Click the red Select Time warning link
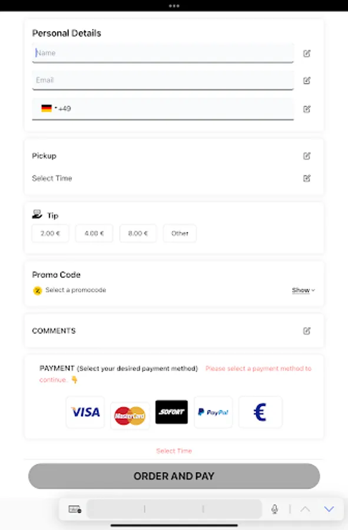 pyautogui.click(x=174, y=450)
